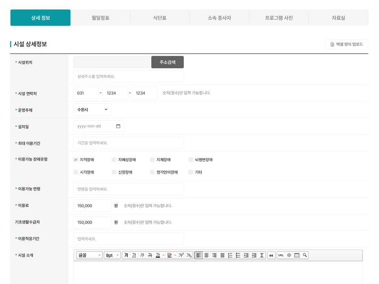Click the 주소검색 button
Image resolution: width=379 pixels, height=284 pixels.
167,62
